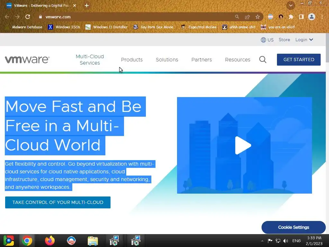Screen dimensions: 329x247
Task: Open Chrome profile avatar
Action: click(312, 17)
